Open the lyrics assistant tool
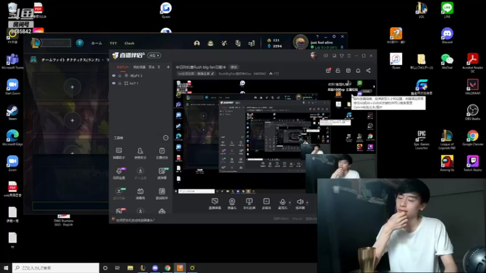 (x=162, y=194)
